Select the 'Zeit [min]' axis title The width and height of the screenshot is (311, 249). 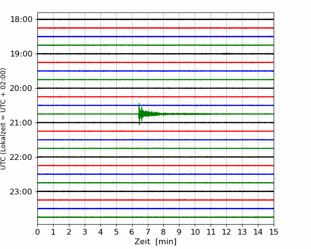pos(155,242)
